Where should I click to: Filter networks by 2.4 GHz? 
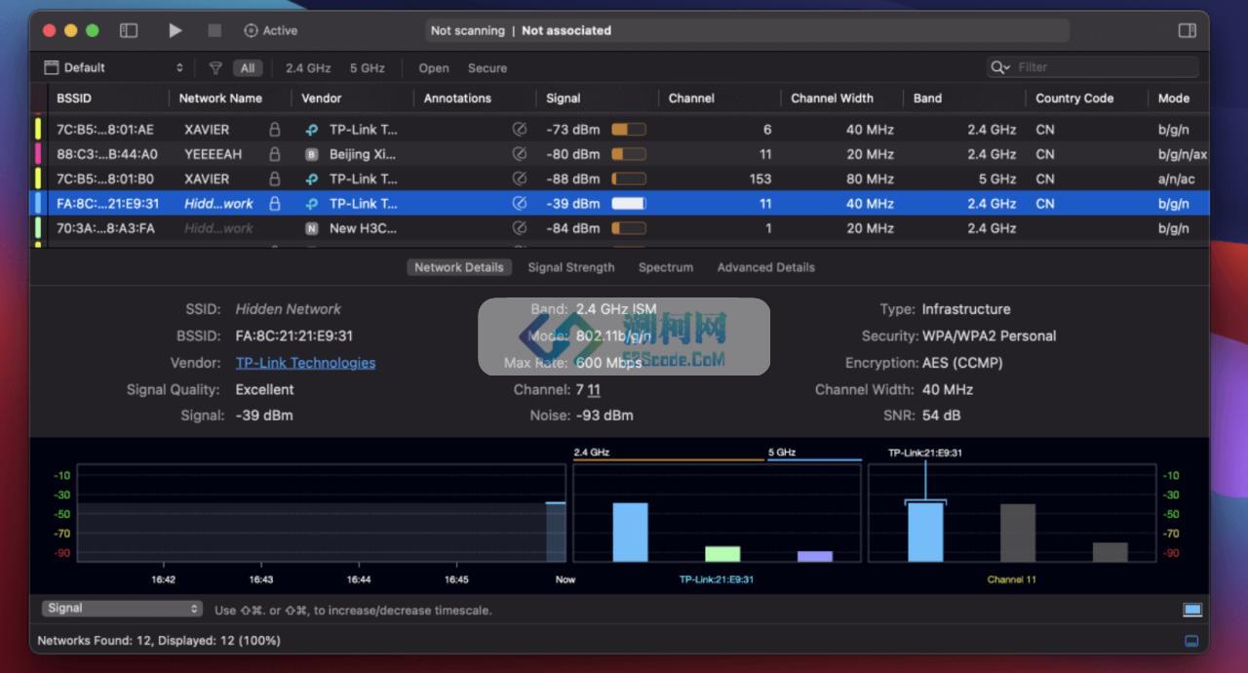point(308,68)
